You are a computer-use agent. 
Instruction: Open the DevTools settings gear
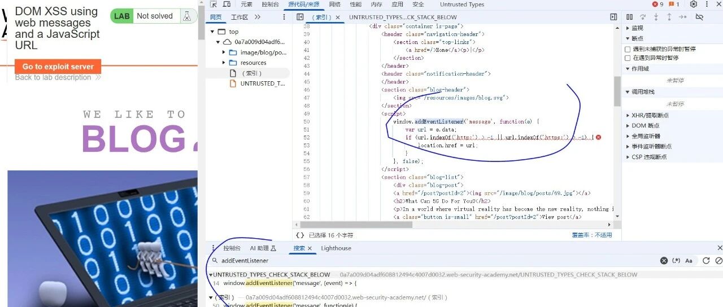[694, 5]
